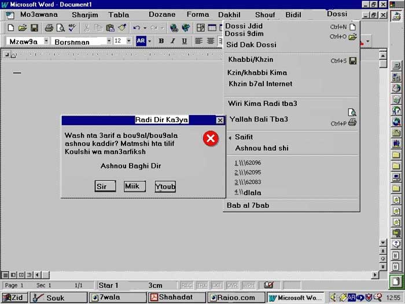Toggle EXT indicator in status bar
Screen dimensions: 405x304
pyautogui.click(x=216, y=285)
